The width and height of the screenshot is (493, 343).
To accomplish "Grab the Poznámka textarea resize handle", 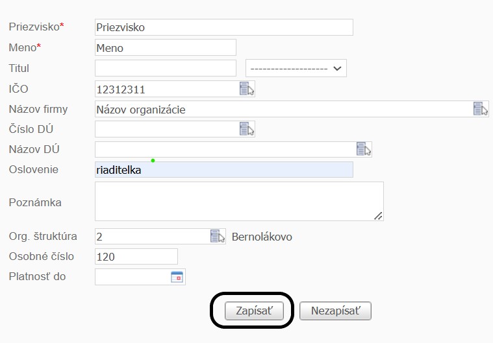I will pyautogui.click(x=379, y=216).
